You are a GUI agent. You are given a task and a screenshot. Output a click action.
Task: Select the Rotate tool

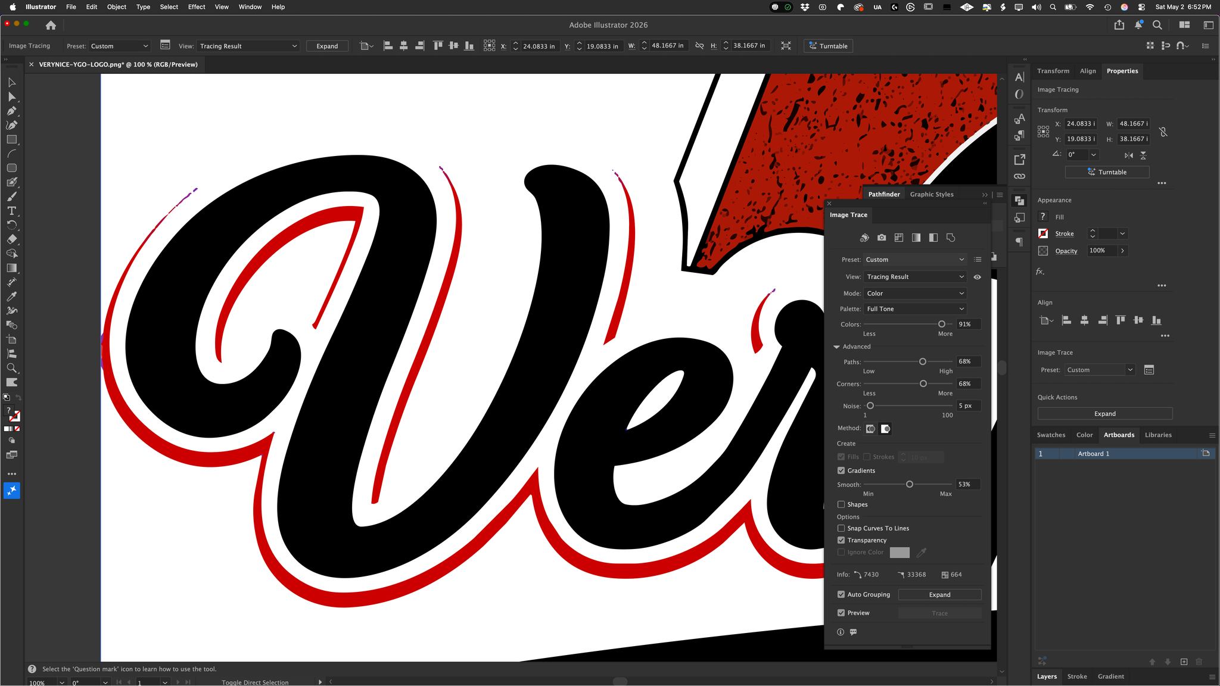point(11,225)
